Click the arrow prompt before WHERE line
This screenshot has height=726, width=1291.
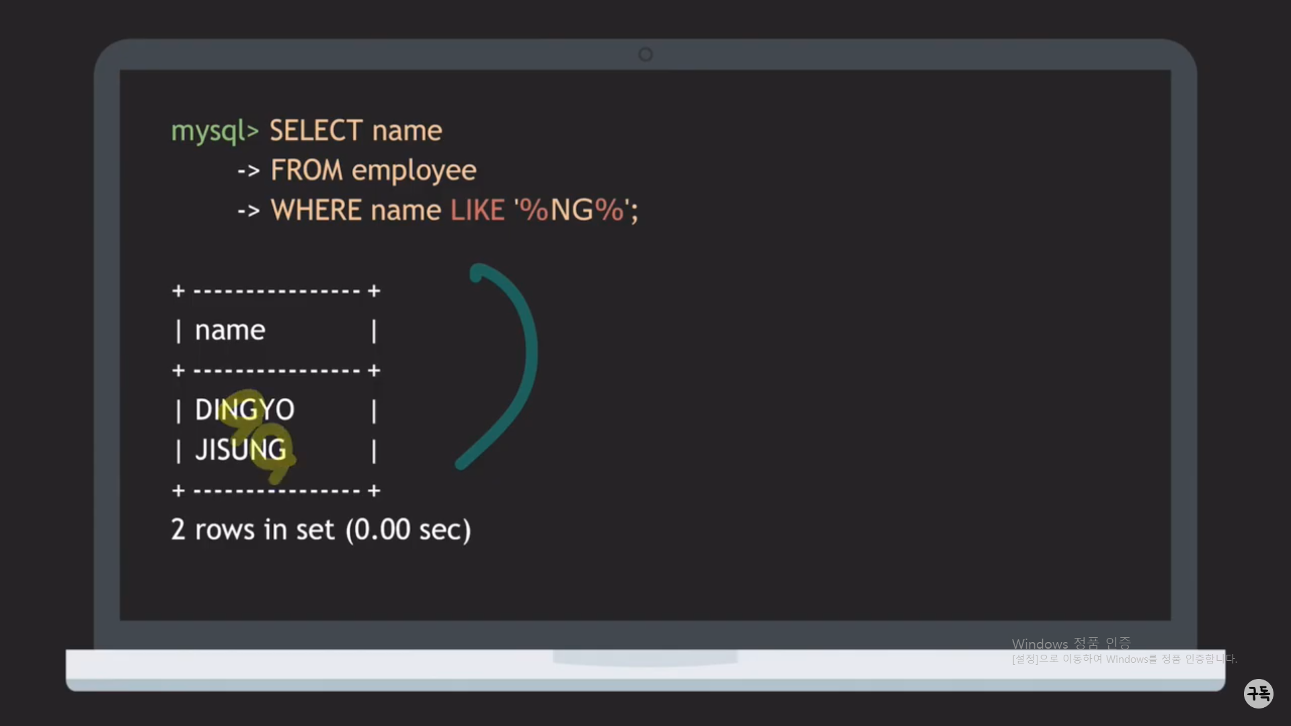coord(248,211)
